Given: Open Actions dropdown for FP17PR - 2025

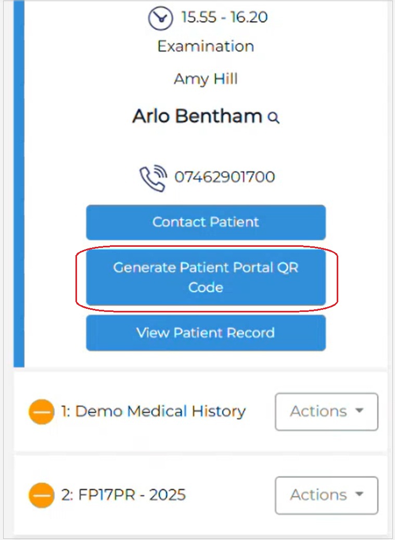Looking at the screenshot, I should [x=326, y=495].
